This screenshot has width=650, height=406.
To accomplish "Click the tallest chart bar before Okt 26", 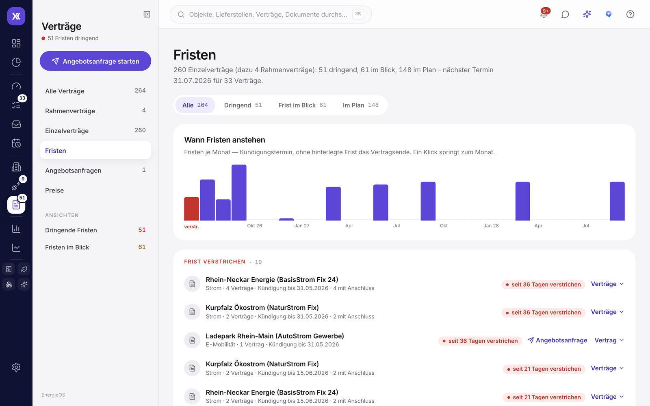I will (x=239, y=192).
